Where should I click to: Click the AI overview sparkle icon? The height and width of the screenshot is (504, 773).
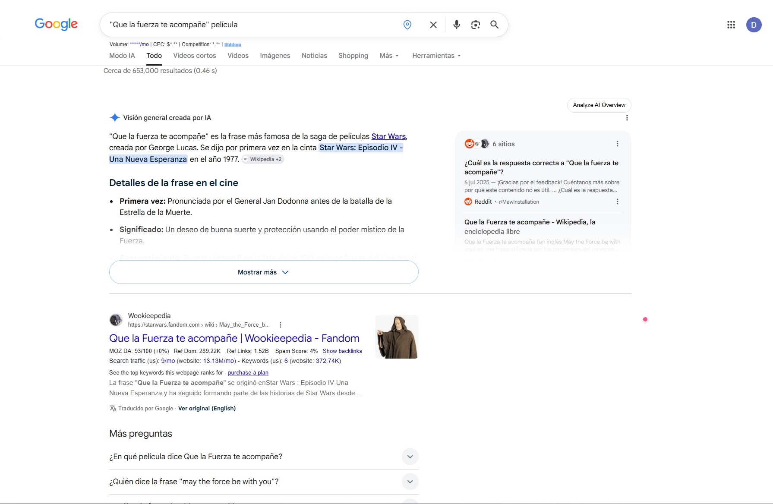point(114,117)
